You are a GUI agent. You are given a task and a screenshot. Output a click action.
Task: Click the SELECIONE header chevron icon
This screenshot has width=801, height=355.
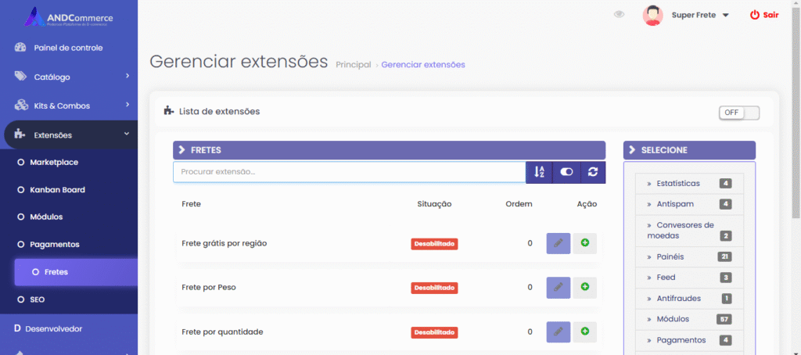[x=632, y=150]
